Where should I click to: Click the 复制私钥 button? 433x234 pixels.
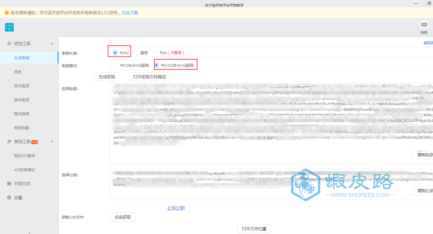[423, 155]
